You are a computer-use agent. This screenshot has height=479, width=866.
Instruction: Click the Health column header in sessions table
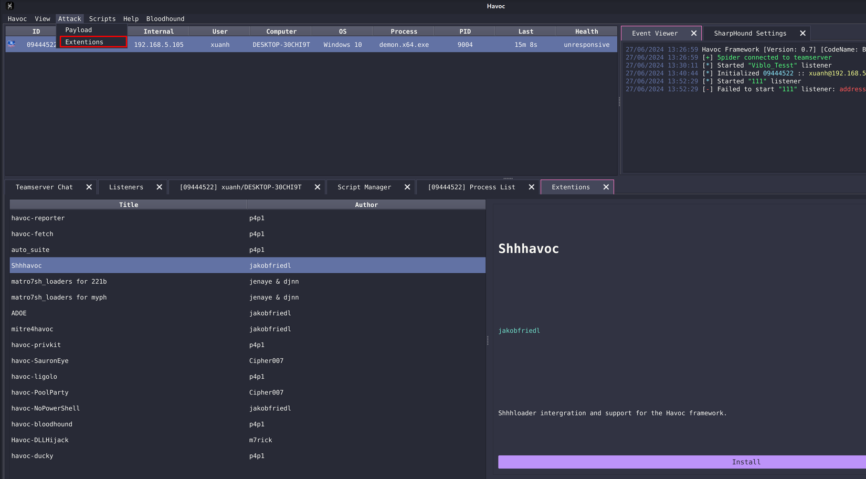pos(586,31)
